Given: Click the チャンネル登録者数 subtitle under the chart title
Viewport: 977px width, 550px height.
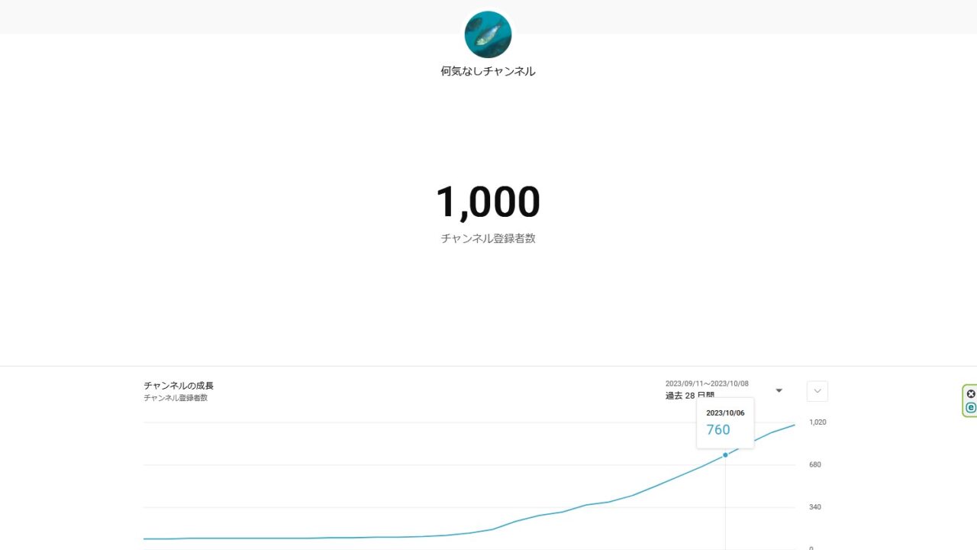Looking at the screenshot, I should coord(176,398).
